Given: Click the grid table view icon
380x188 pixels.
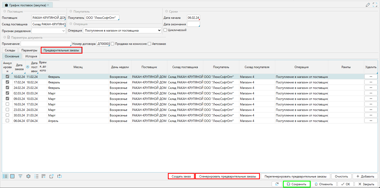Looking at the screenshot, I should pyautogui.click(x=12, y=176).
